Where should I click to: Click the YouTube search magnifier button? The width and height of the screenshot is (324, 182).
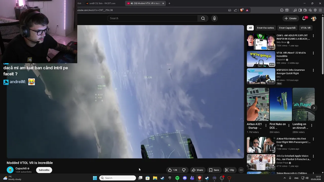[203, 18]
